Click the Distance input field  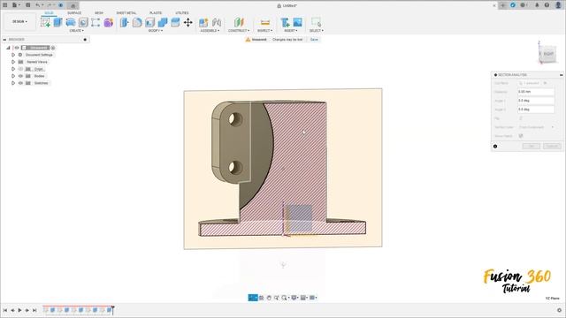coord(536,92)
